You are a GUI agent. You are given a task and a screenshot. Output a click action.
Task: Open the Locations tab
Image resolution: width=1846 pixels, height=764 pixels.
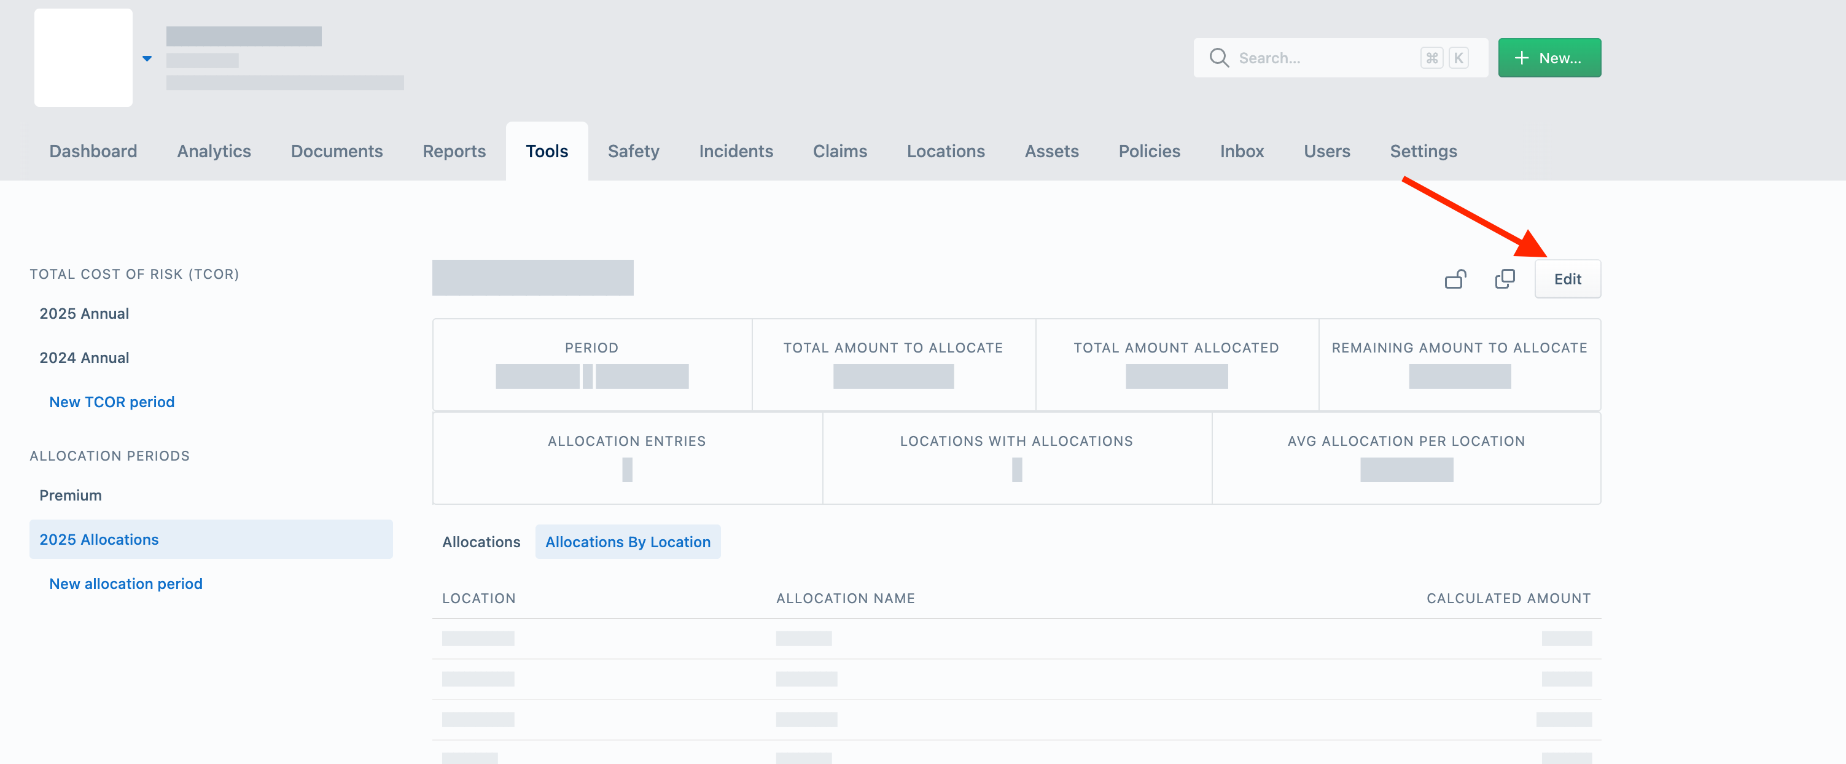tap(946, 151)
